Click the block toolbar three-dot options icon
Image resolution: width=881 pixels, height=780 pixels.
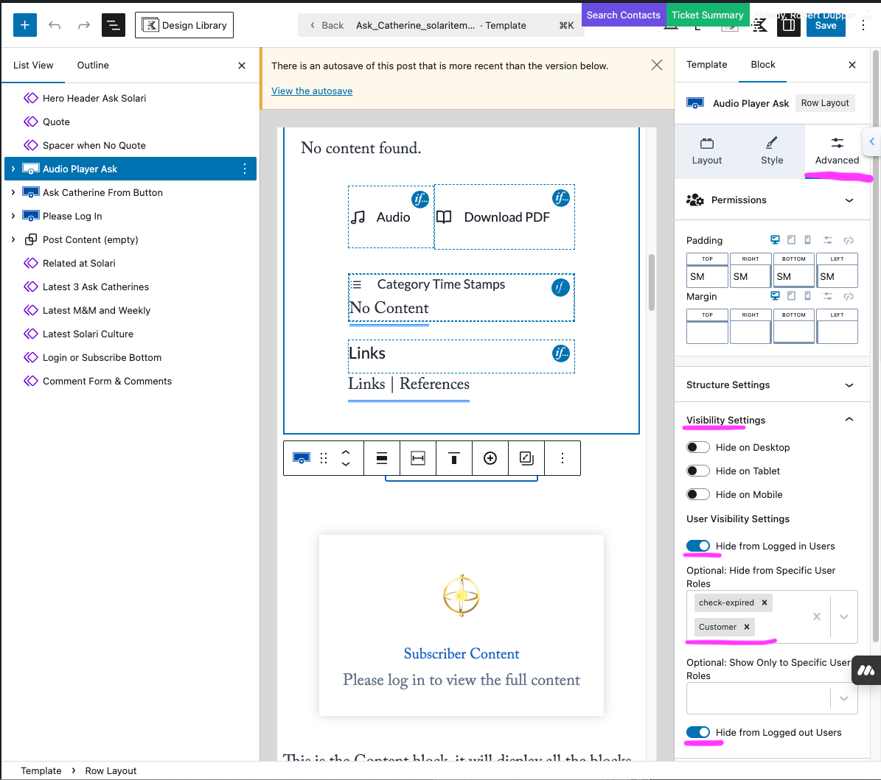tap(563, 458)
